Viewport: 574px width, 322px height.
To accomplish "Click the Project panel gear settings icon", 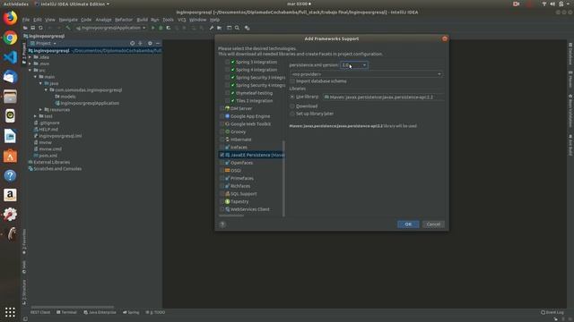I will pyautogui.click(x=150, y=43).
